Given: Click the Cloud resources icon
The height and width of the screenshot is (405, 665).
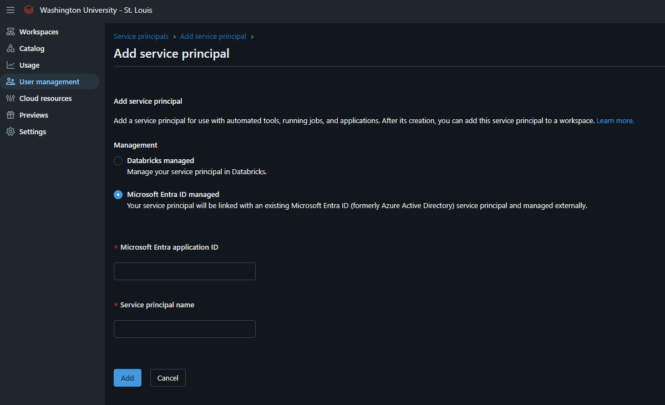Looking at the screenshot, I should tap(11, 98).
